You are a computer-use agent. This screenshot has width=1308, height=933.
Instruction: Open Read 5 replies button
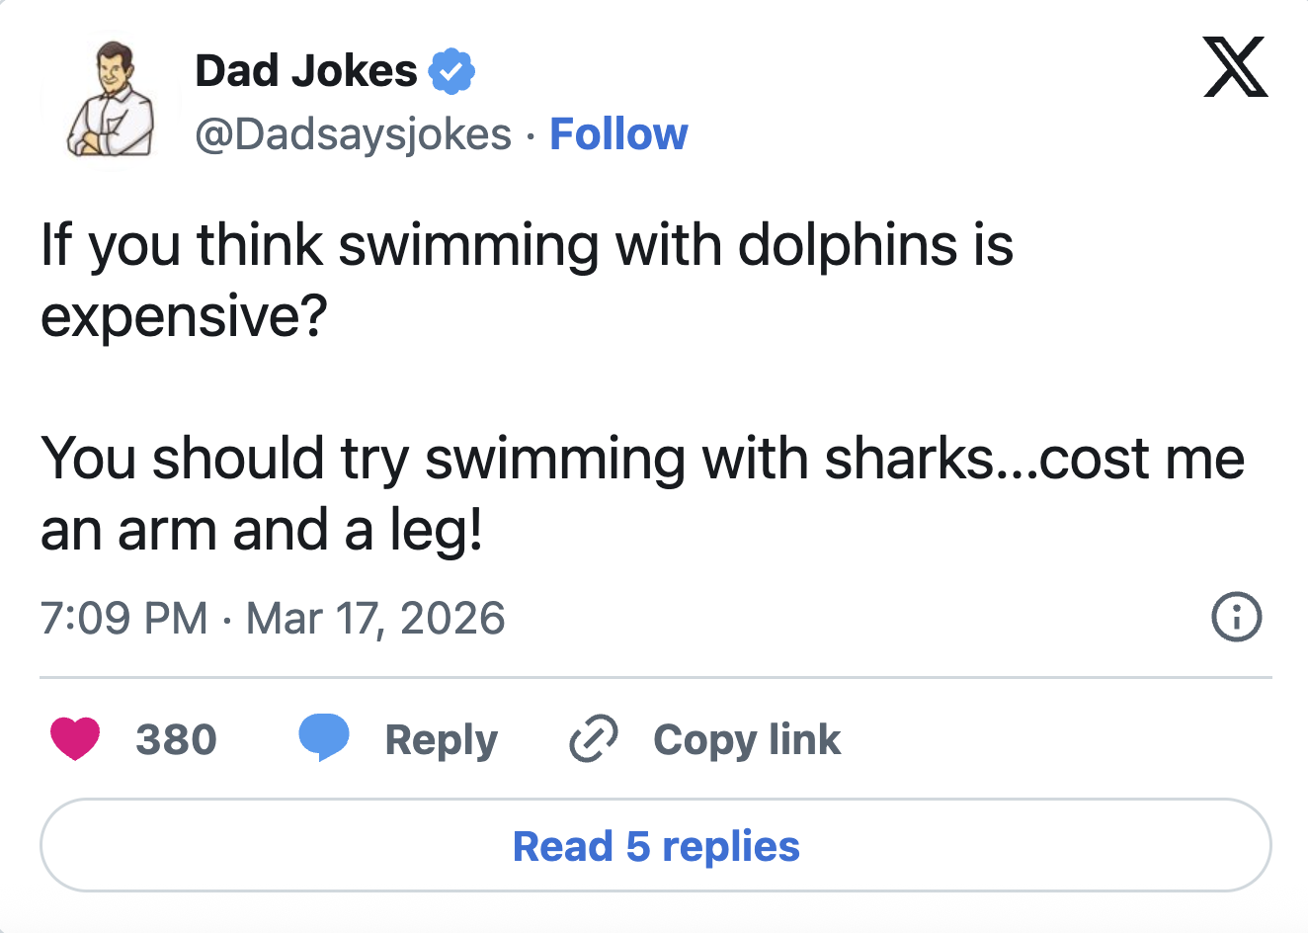655,846
